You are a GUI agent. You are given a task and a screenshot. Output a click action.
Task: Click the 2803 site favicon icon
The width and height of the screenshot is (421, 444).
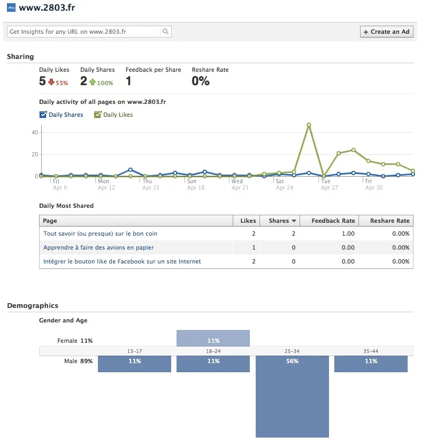tap(11, 7)
